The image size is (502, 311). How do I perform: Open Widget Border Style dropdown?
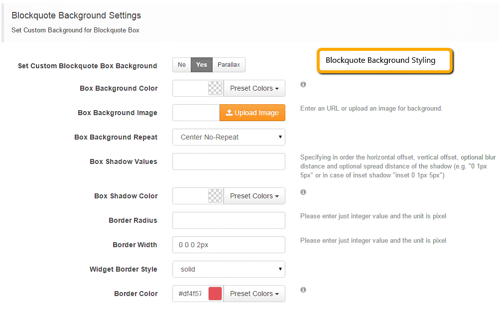click(x=229, y=269)
